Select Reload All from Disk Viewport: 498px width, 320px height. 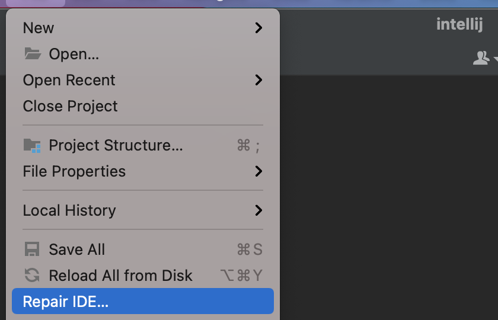(143, 275)
